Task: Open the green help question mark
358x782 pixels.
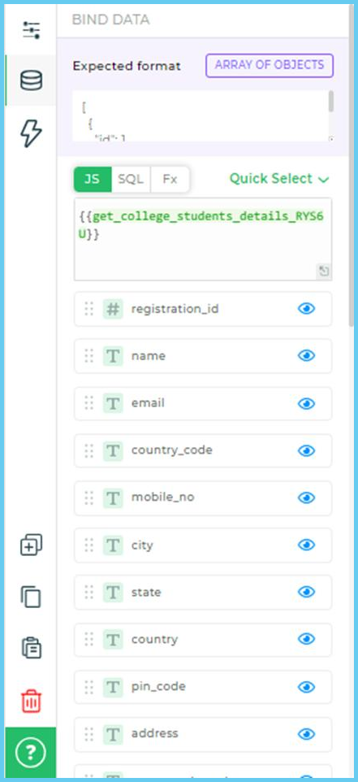Action: [31, 752]
